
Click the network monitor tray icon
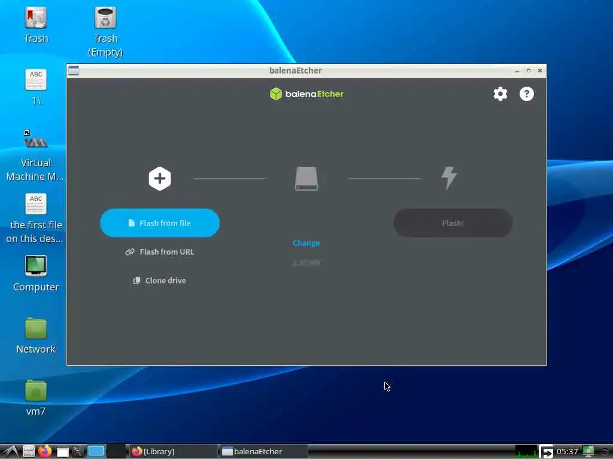588,451
